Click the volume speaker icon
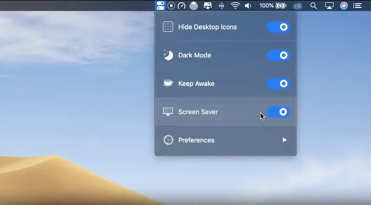 point(248,6)
